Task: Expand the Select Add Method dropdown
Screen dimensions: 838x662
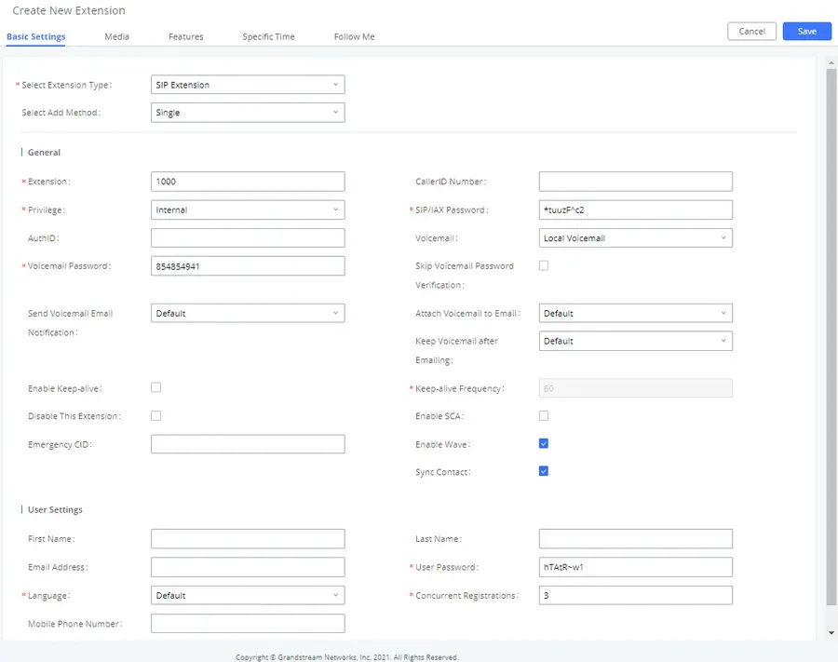Action: [248, 113]
